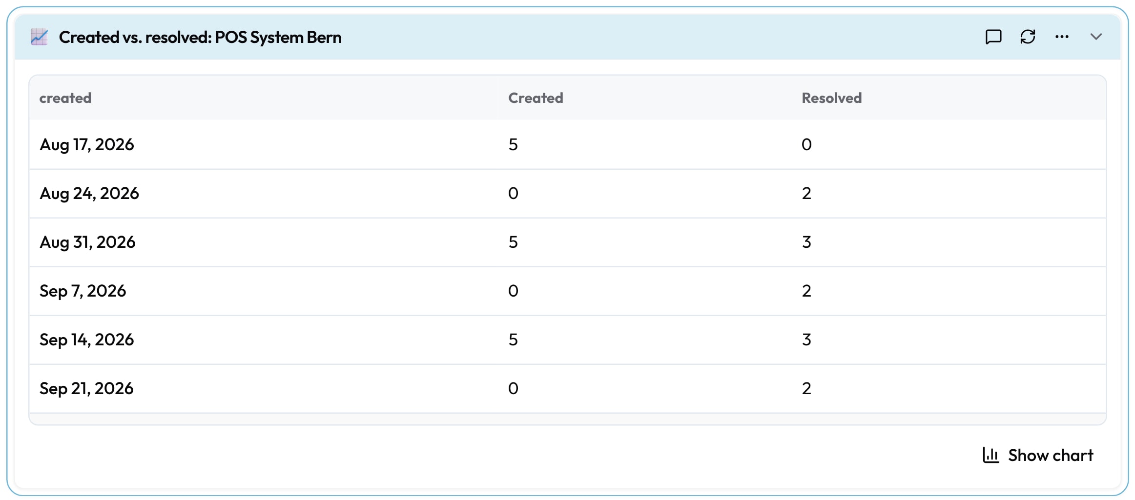Click the Created value 5 for Sep 14, 2026
The width and height of the screenshot is (1135, 500).
[513, 340]
